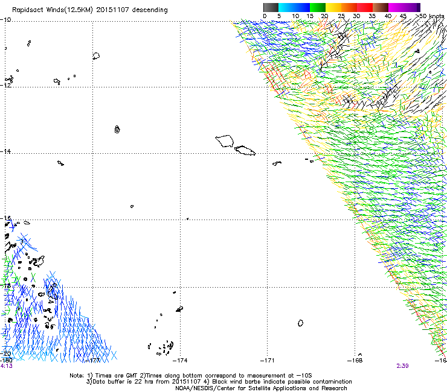
Task: Click the '-171' longitude label
Action: 268,361
